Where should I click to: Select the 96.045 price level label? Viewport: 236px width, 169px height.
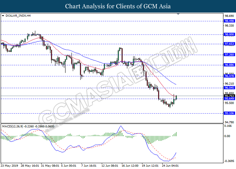point(229,88)
